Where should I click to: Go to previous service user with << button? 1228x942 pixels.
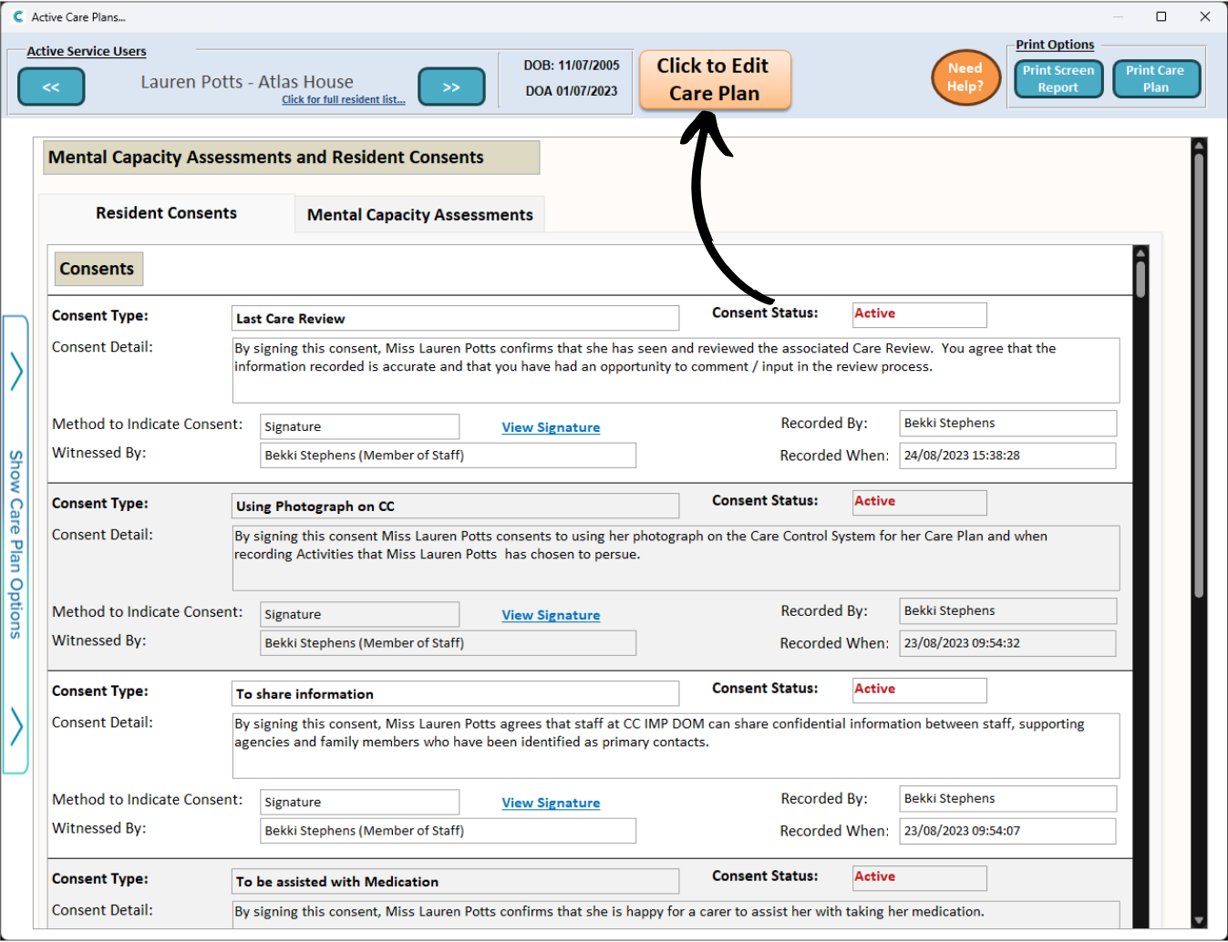click(51, 87)
